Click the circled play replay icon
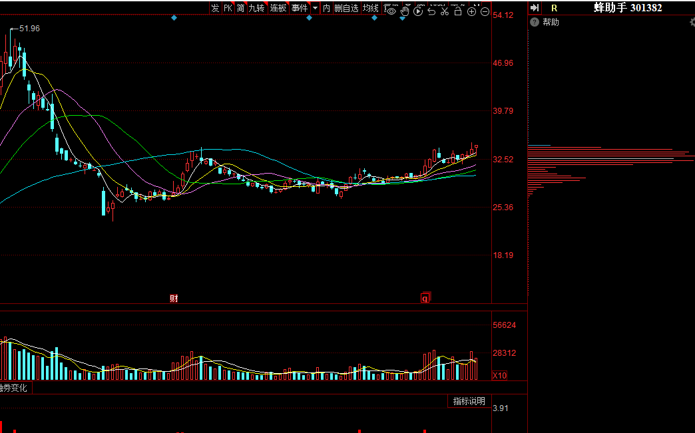The height and width of the screenshot is (433, 695). point(418,11)
